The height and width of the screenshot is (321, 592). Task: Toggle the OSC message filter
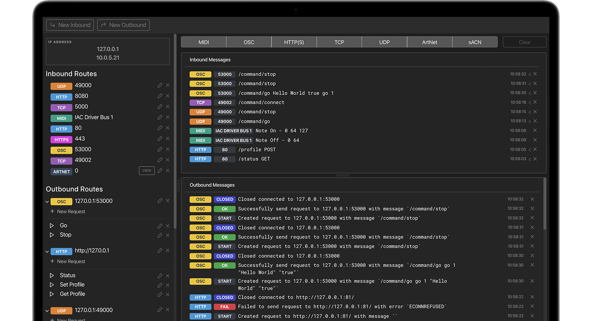[249, 42]
